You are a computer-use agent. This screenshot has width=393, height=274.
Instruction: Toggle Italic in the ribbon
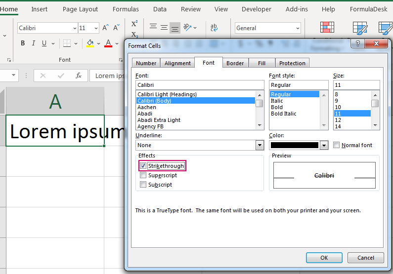click(33, 43)
